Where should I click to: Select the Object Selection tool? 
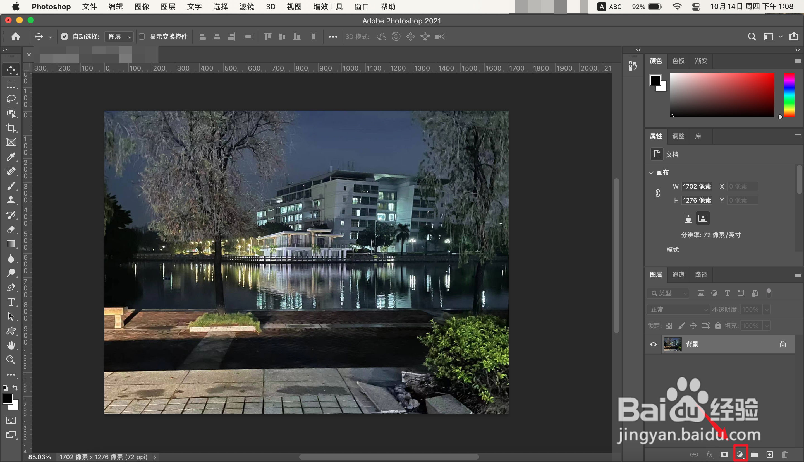pyautogui.click(x=11, y=114)
